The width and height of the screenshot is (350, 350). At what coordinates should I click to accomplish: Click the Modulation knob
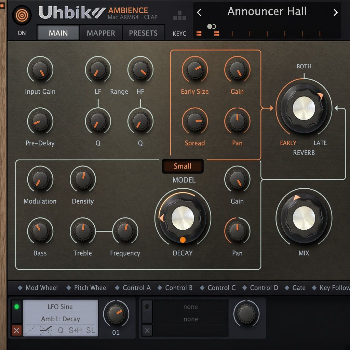tap(40, 179)
